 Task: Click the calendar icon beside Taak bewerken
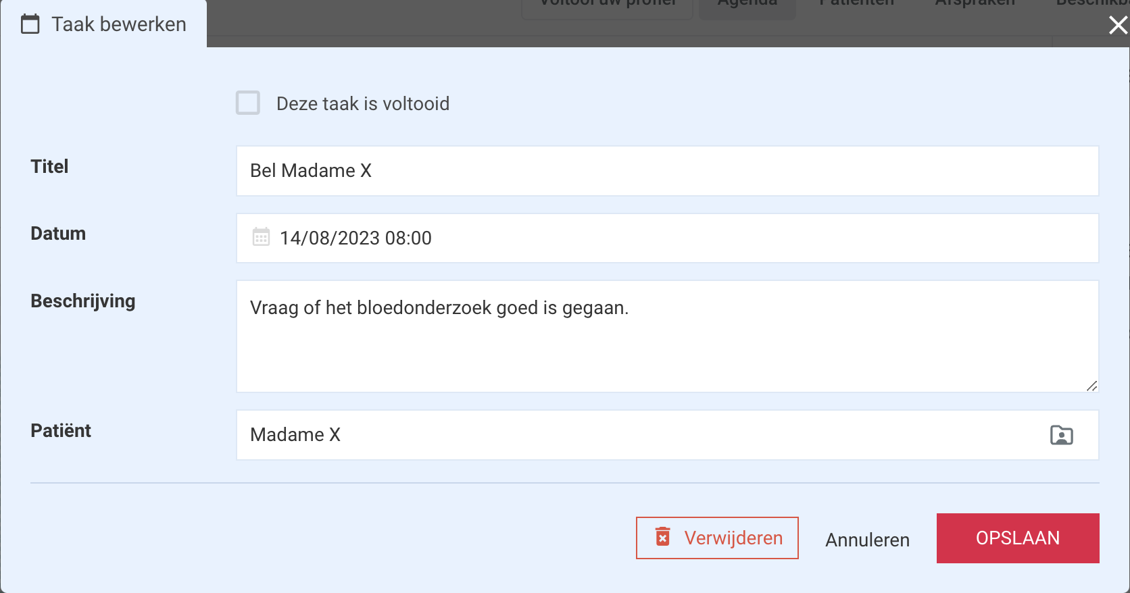coord(30,24)
